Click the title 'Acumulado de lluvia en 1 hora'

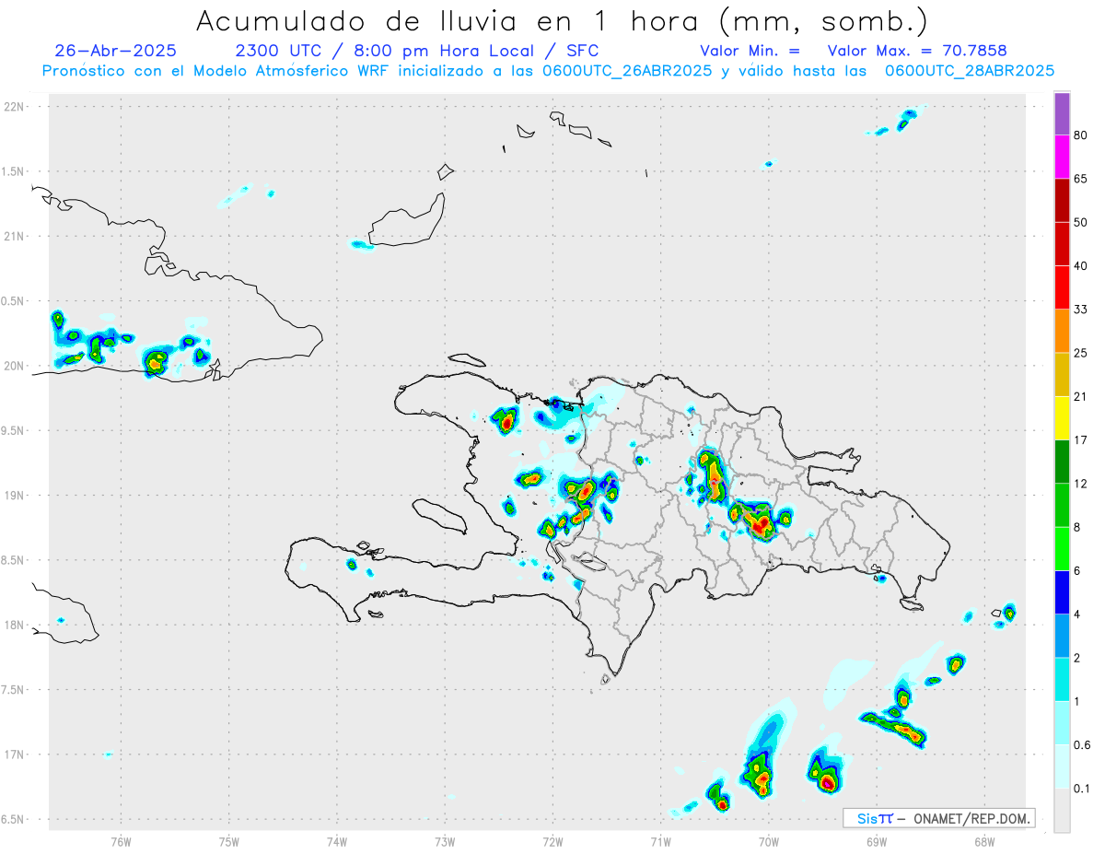450,20
